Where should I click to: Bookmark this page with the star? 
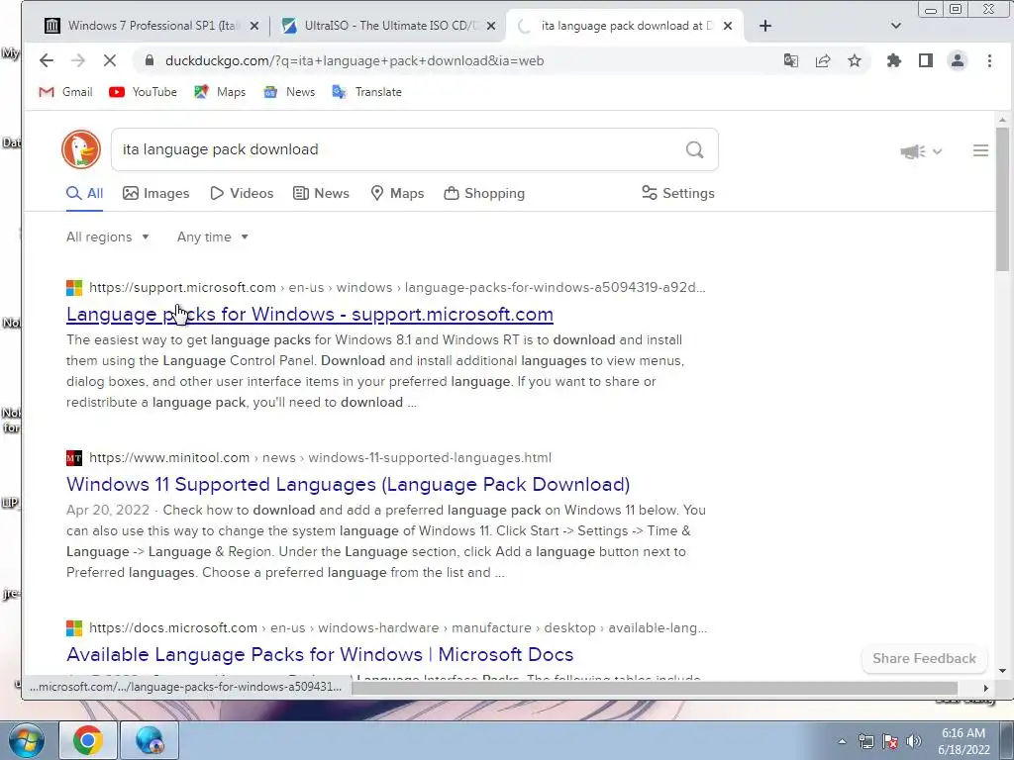point(855,60)
